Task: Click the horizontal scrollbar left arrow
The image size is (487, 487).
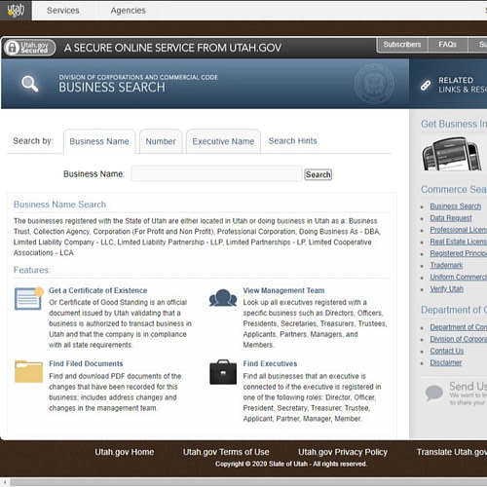Action: click(5, 482)
